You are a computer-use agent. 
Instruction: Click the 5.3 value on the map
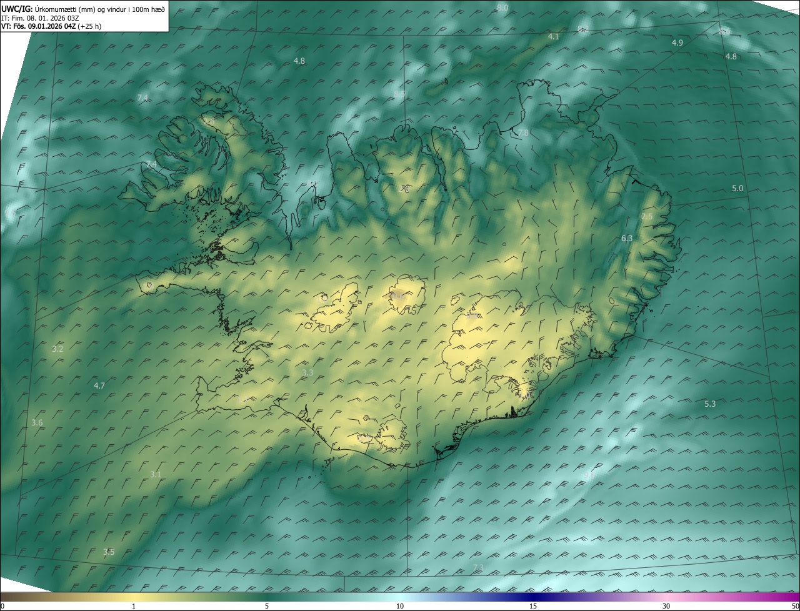click(710, 404)
